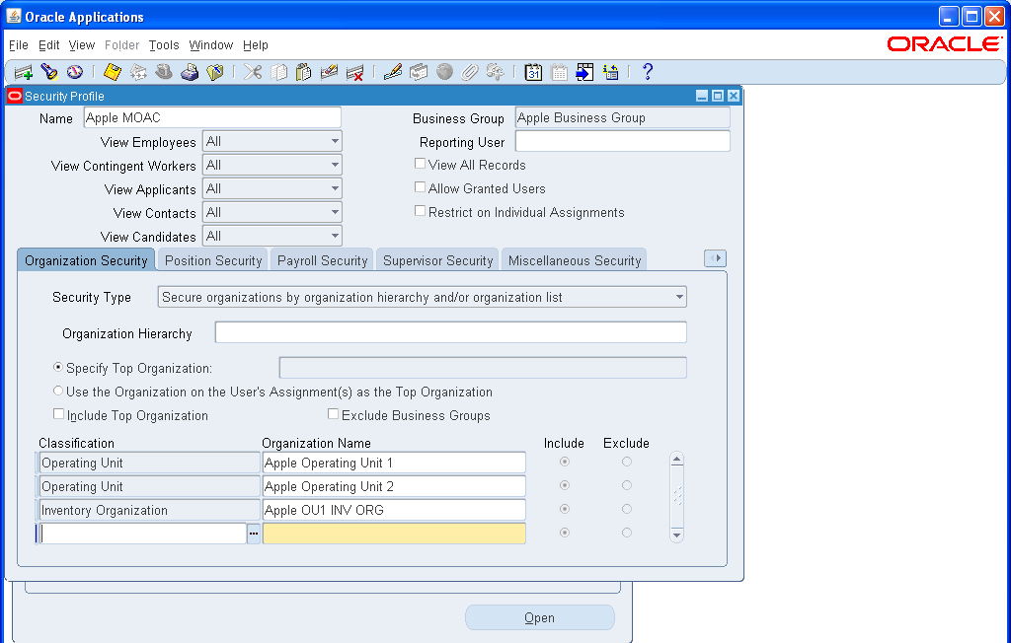Open the View Contacts dropdown

(272, 213)
